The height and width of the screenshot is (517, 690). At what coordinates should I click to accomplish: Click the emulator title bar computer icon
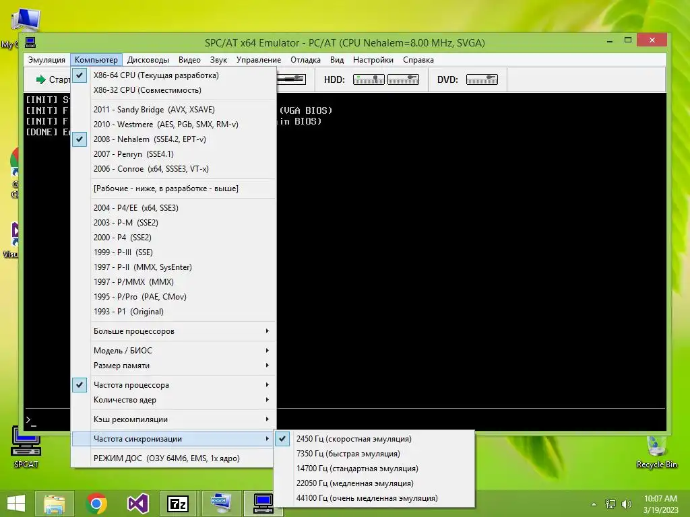pyautogui.click(x=30, y=42)
